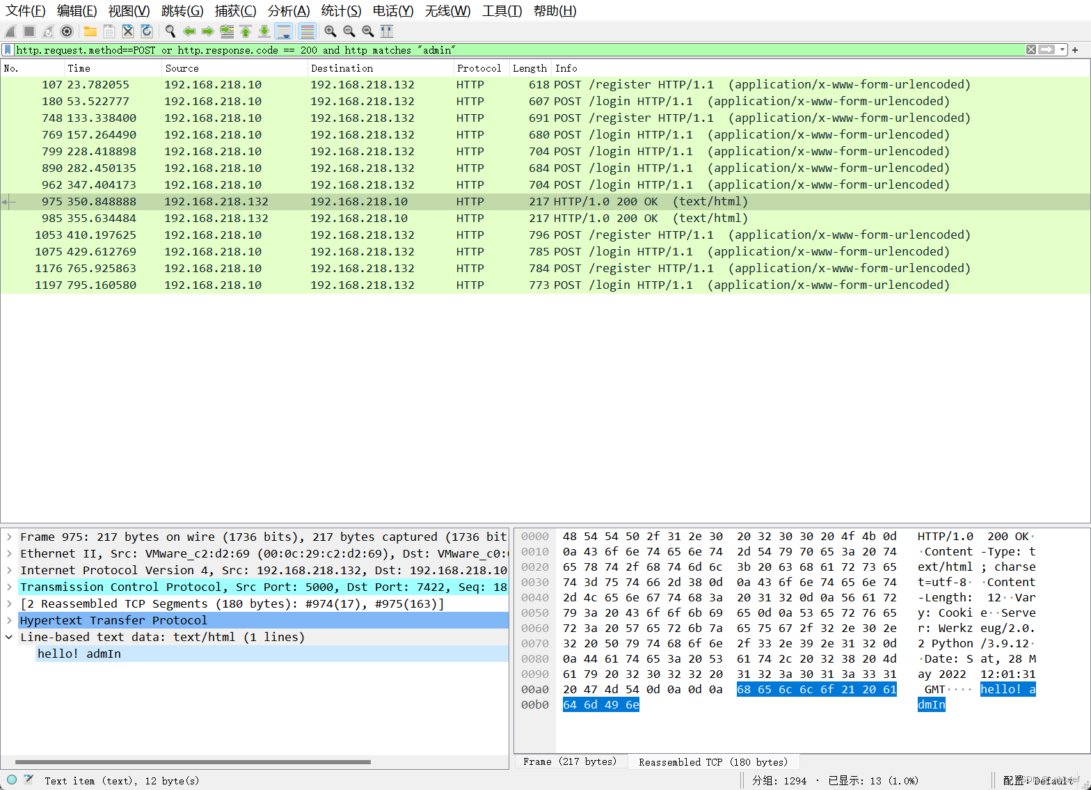
Task: Sort packets by No. column
Action: 33,68
